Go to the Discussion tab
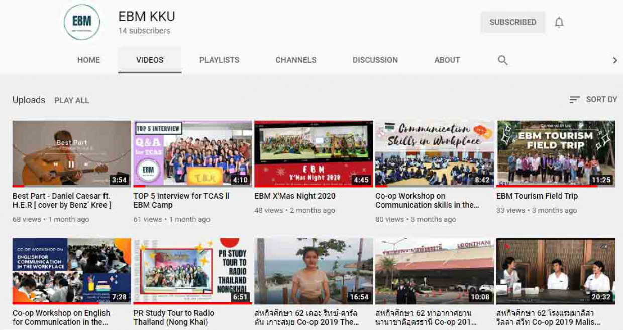 (x=375, y=60)
